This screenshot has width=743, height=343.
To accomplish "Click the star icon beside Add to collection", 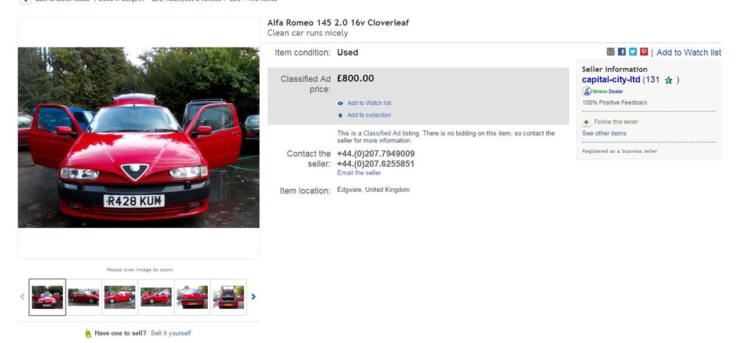I will pyautogui.click(x=341, y=115).
